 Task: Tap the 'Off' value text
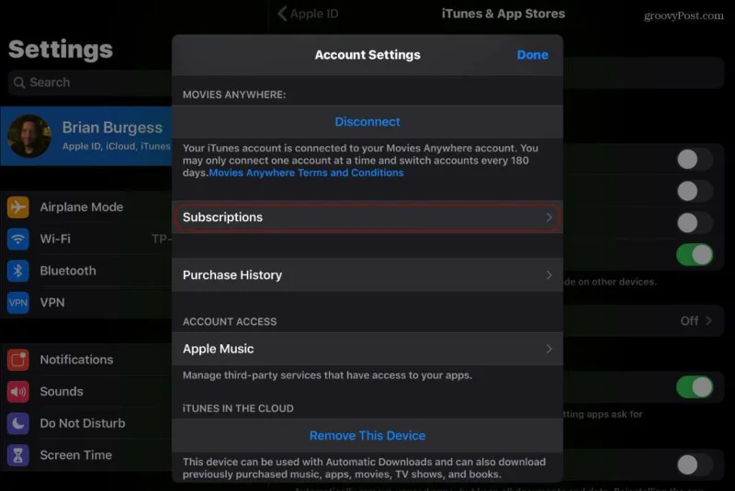pyautogui.click(x=689, y=320)
